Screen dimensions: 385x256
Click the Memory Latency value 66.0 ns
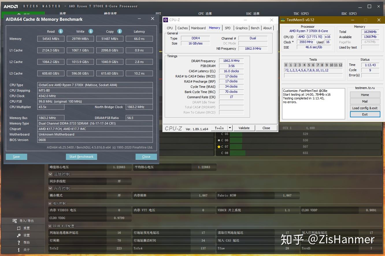click(x=139, y=39)
